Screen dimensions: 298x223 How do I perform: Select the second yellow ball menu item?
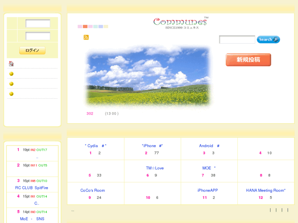coord(11,84)
